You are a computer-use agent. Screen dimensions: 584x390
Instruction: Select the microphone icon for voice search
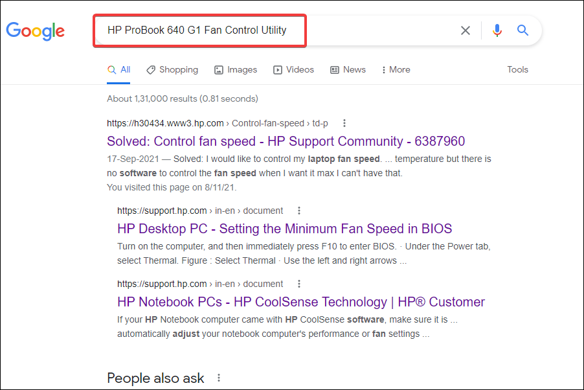(x=497, y=30)
